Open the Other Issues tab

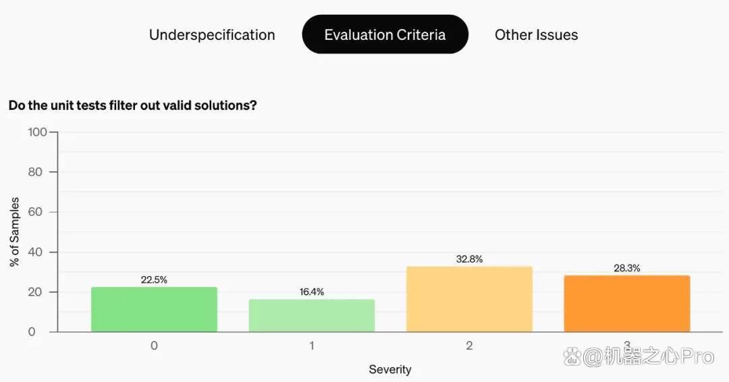pyautogui.click(x=536, y=35)
